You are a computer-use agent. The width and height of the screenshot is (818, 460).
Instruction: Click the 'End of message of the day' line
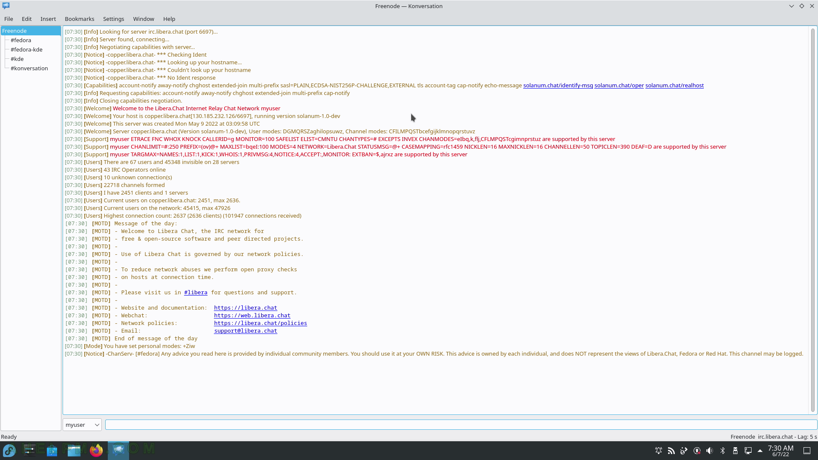pos(131,338)
